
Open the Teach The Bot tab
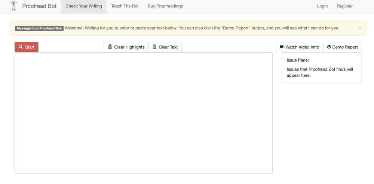125,6
